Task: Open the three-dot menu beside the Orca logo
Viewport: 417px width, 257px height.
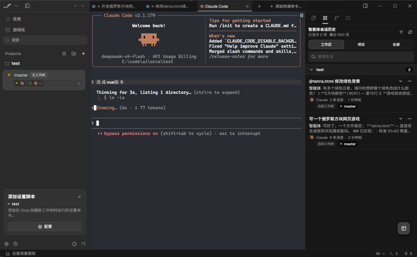Action: pos(16,6)
